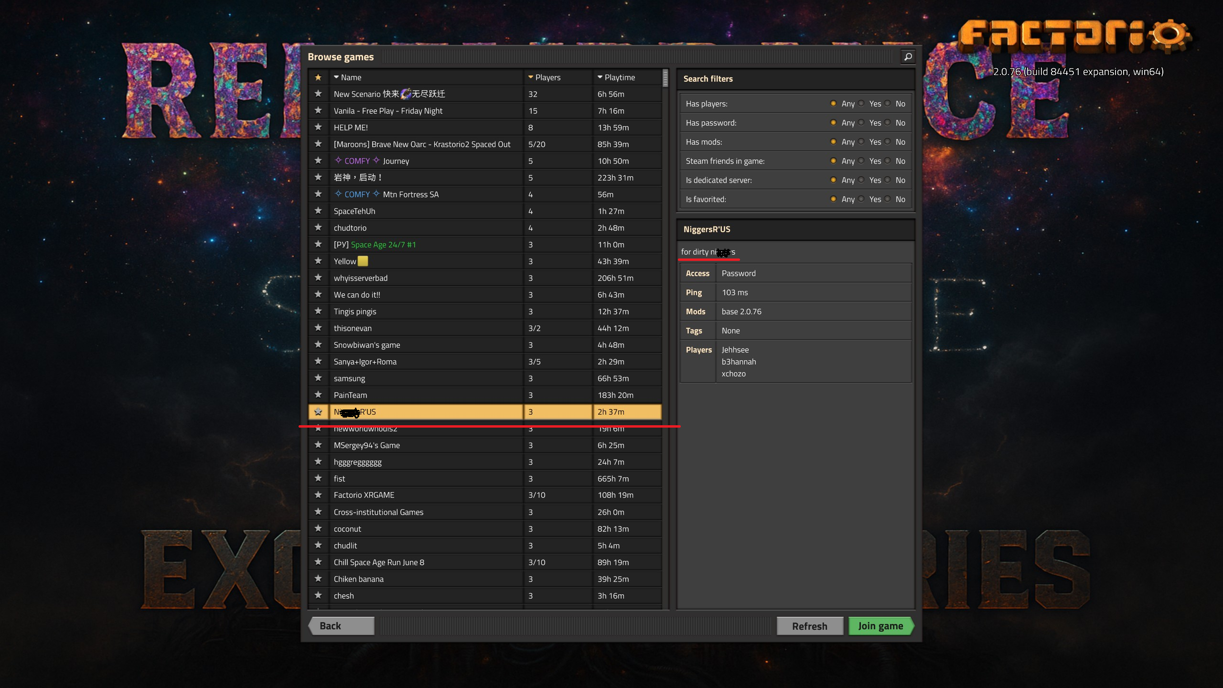Select the chesh game row
1223x688 pixels.
coord(485,596)
